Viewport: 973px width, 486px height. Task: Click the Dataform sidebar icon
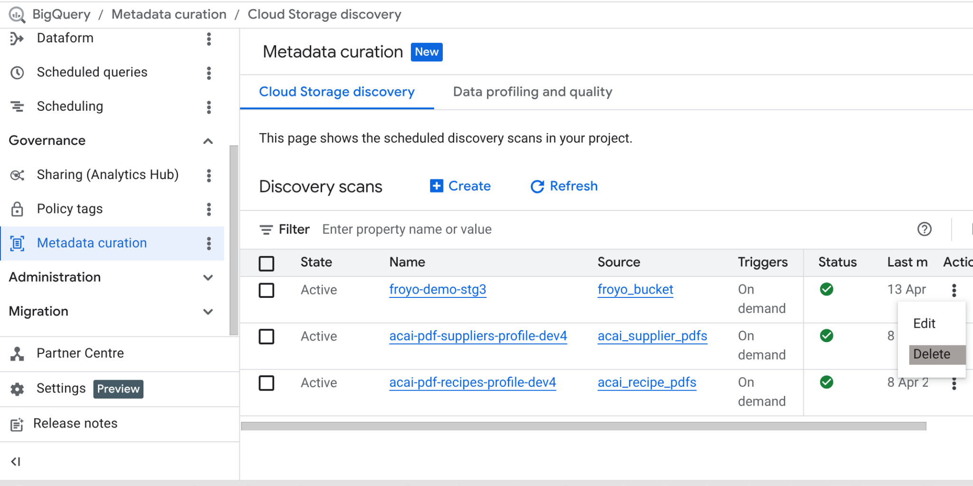point(17,38)
